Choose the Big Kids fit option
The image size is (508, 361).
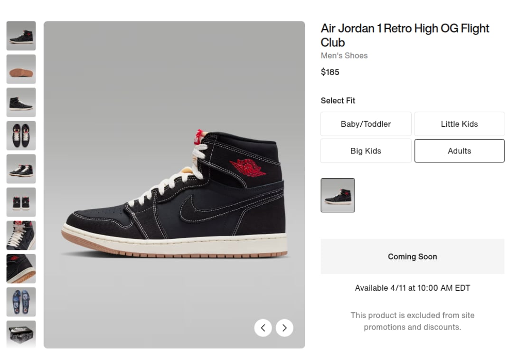coord(366,151)
